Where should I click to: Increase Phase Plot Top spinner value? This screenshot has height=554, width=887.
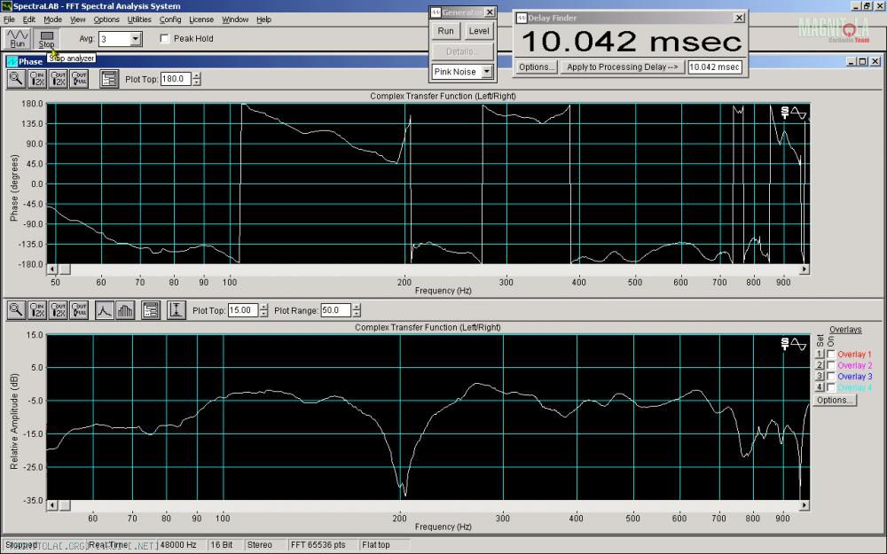[x=196, y=75]
